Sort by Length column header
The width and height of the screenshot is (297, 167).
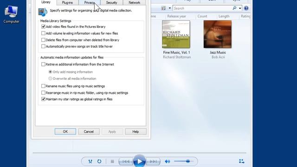tap(224, 16)
